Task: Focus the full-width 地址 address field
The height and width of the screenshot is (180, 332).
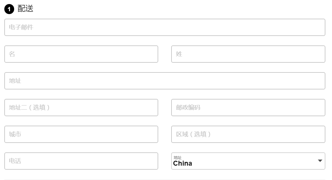Action: point(165,81)
